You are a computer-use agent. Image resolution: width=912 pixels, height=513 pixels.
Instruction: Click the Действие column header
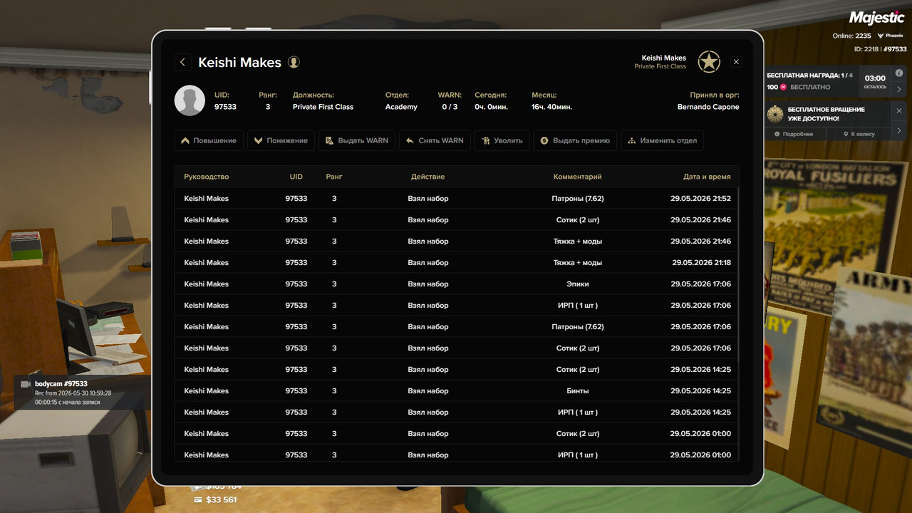[428, 177]
